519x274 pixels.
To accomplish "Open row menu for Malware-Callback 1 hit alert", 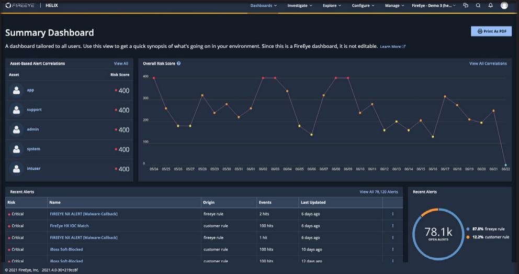I will 393,237.
